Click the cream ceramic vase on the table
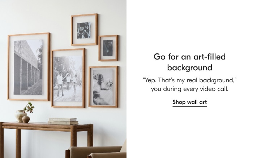Screen dimensions: 253x158 (x=20, y=116)
